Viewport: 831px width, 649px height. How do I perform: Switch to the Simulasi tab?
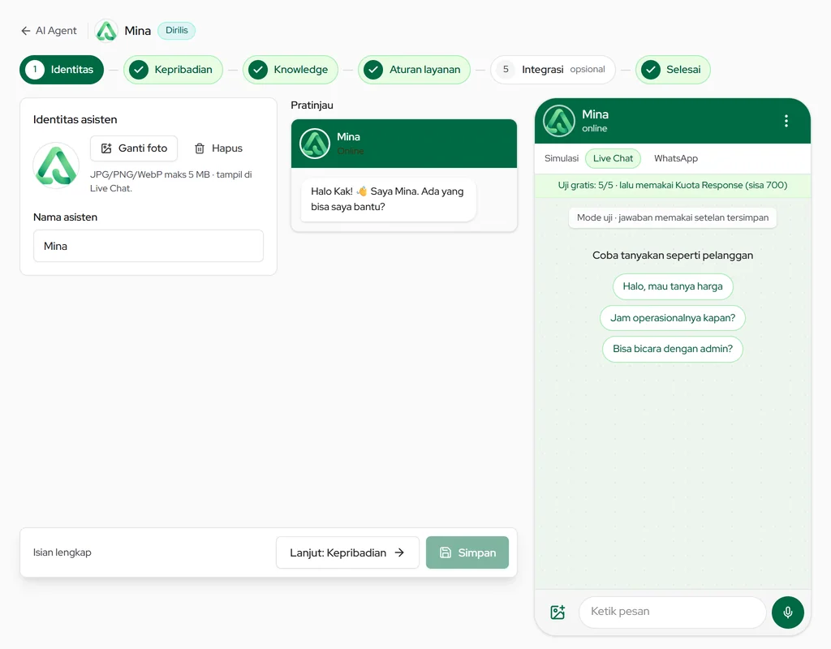(x=562, y=158)
